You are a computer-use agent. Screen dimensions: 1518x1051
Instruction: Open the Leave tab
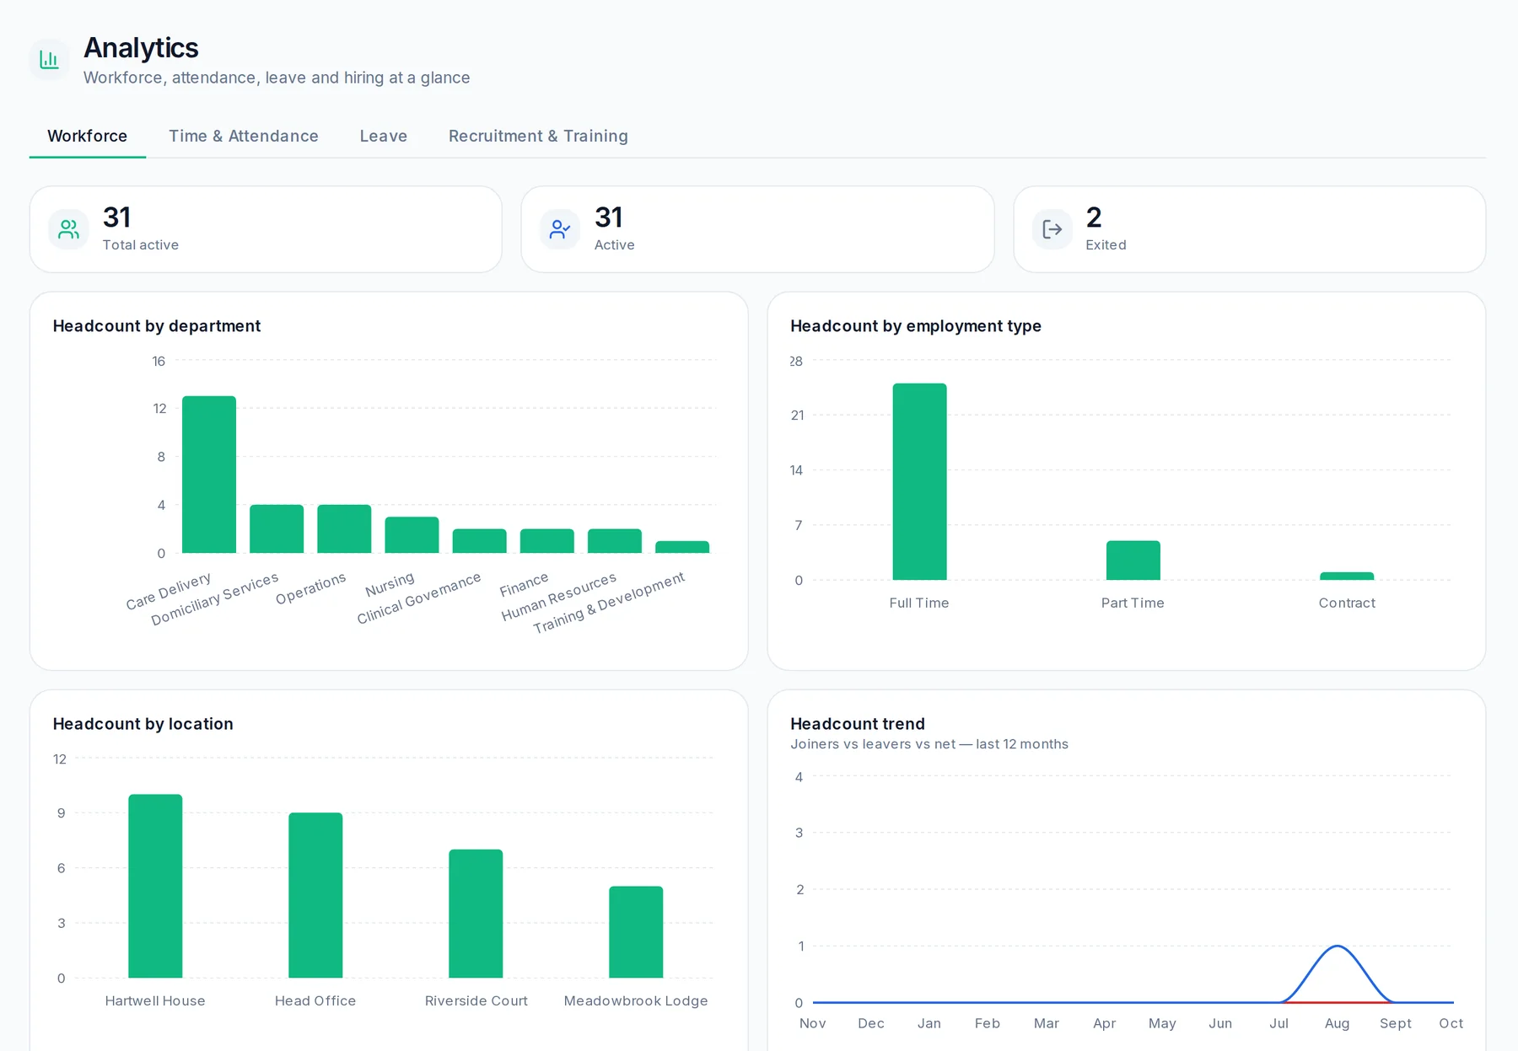(384, 136)
